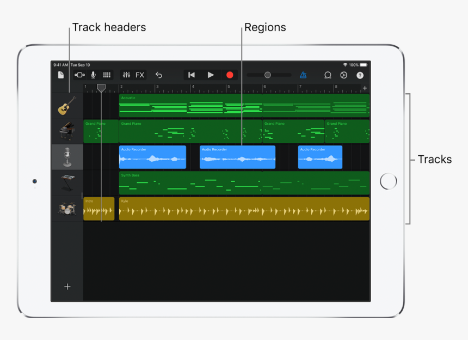Add a new track with the plus button
Image resolution: width=468 pixels, height=340 pixels.
click(x=67, y=286)
